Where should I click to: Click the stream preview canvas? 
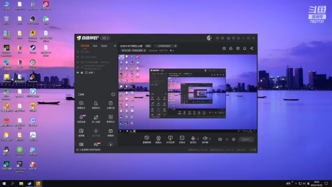coord(188,93)
